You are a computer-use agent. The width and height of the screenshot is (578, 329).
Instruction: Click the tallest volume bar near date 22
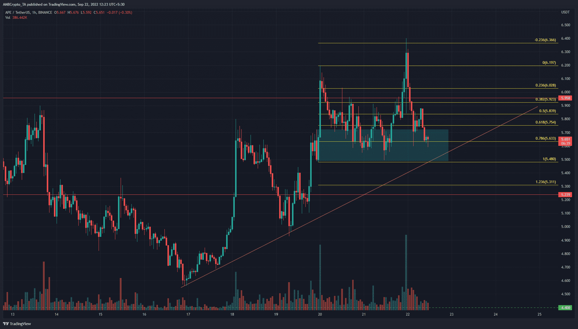(x=406, y=272)
